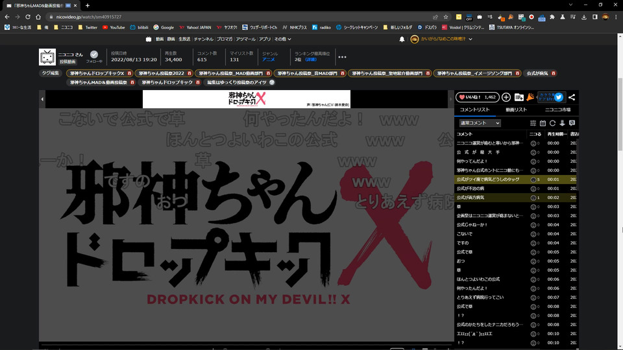Collapse the player side arrow at left

(x=42, y=99)
